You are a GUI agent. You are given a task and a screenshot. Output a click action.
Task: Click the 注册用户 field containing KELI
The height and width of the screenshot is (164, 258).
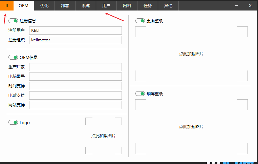76,30
